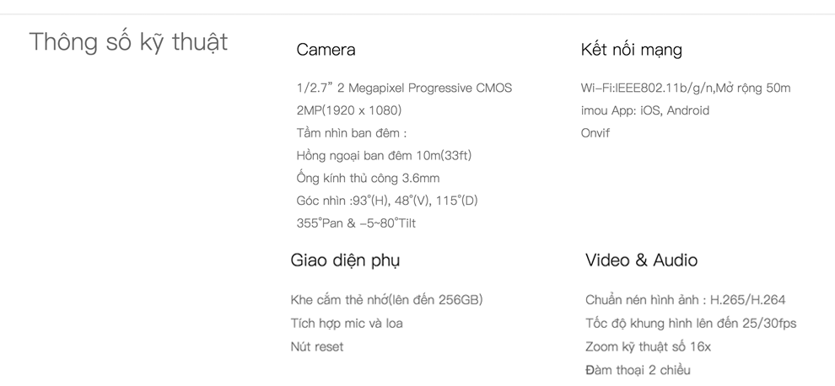Click the '355°Pan & -5~80°Tilt' text
Image resolution: width=835 pixels, height=386 pixels.
coord(356,223)
